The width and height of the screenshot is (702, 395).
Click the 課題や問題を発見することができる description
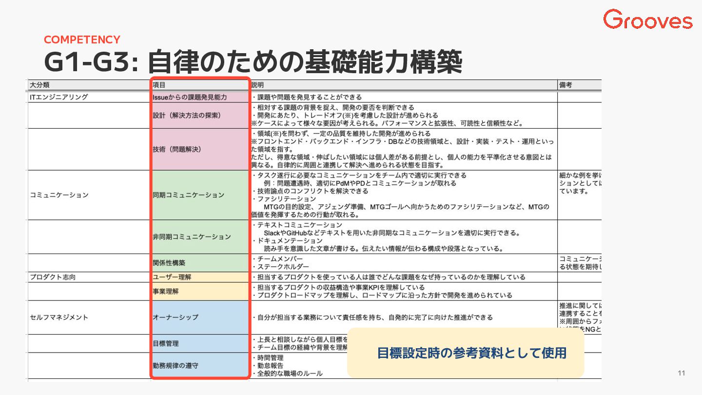point(307,97)
